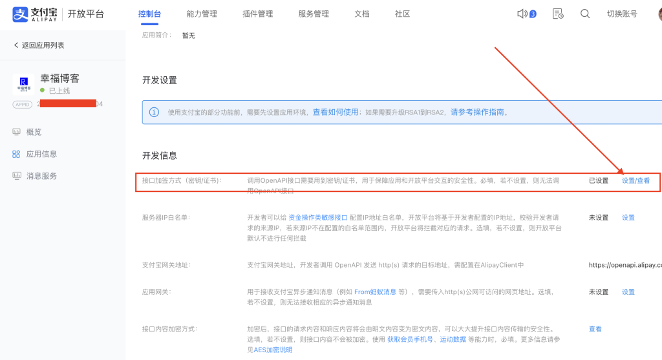
Task: Open the 请参考操作指南 link
Action: coord(478,112)
